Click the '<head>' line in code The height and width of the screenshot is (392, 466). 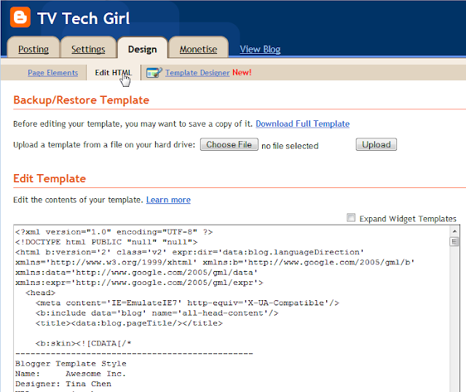click(x=41, y=293)
